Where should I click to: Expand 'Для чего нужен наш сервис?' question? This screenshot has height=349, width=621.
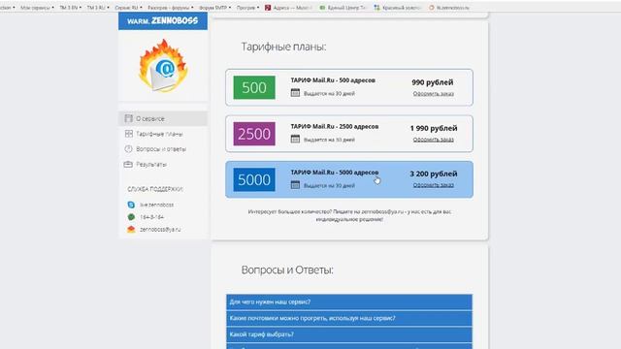[x=349, y=301]
